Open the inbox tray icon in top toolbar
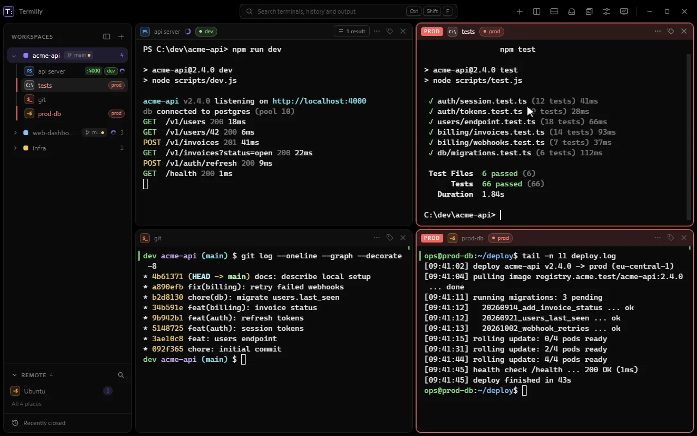The width and height of the screenshot is (697, 436). point(572,11)
